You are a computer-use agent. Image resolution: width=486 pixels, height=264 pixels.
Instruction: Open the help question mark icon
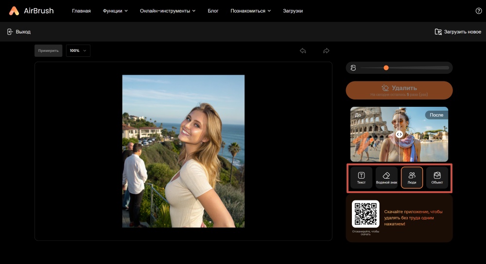[x=478, y=11]
